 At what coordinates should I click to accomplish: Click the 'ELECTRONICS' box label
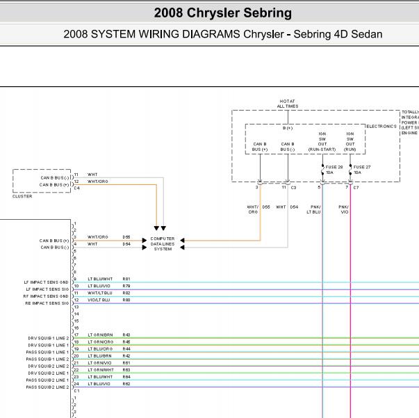(x=381, y=126)
